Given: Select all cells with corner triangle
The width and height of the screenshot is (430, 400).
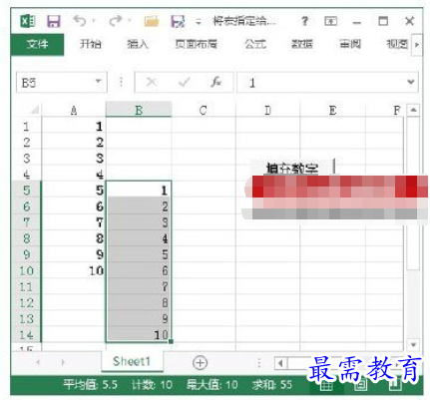Looking at the screenshot, I should click(34, 110).
